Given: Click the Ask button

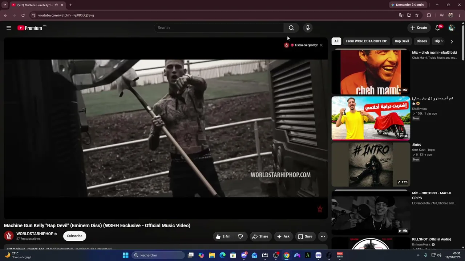Looking at the screenshot, I should tap(283, 236).
